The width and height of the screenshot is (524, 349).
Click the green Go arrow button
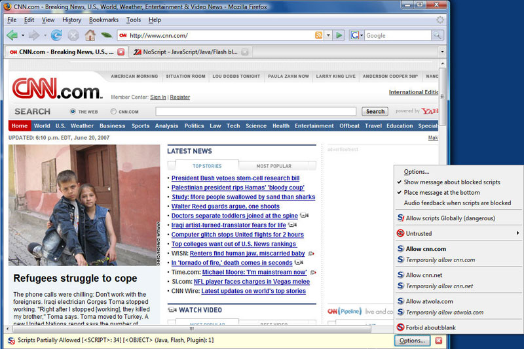pyautogui.click(x=339, y=35)
